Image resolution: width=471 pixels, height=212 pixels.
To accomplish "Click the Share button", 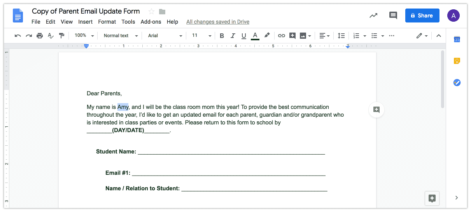I will [x=422, y=16].
